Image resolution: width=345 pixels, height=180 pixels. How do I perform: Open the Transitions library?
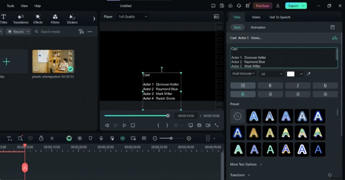(x=21, y=19)
